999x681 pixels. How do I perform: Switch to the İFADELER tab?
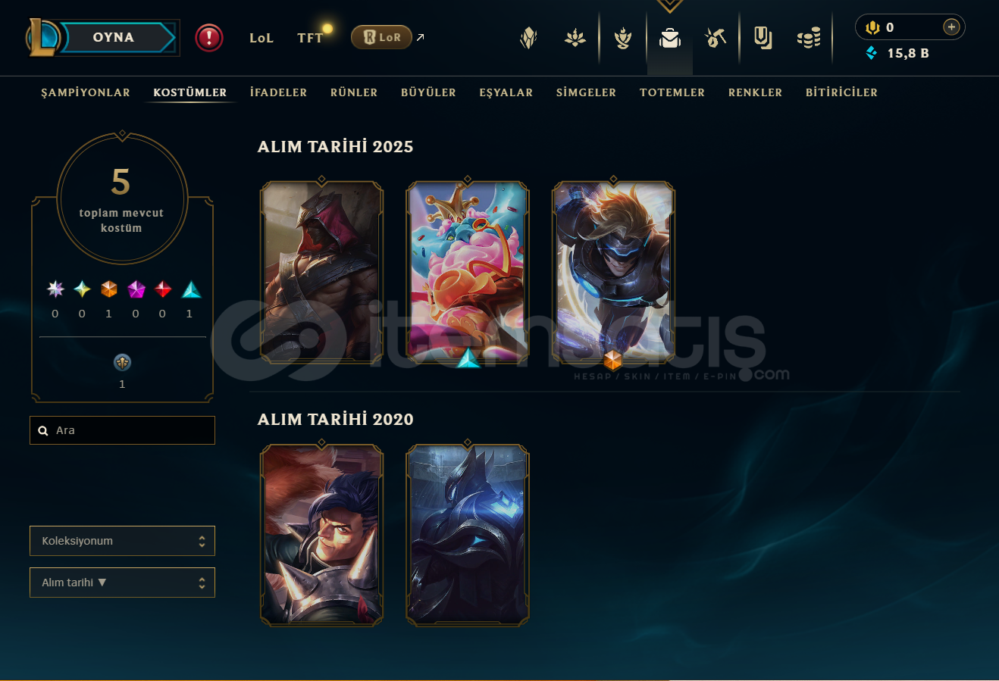tap(278, 92)
